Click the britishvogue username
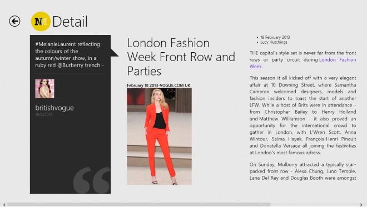Image resolution: width=367 pixels, height=207 pixels. pyautogui.click(x=54, y=108)
